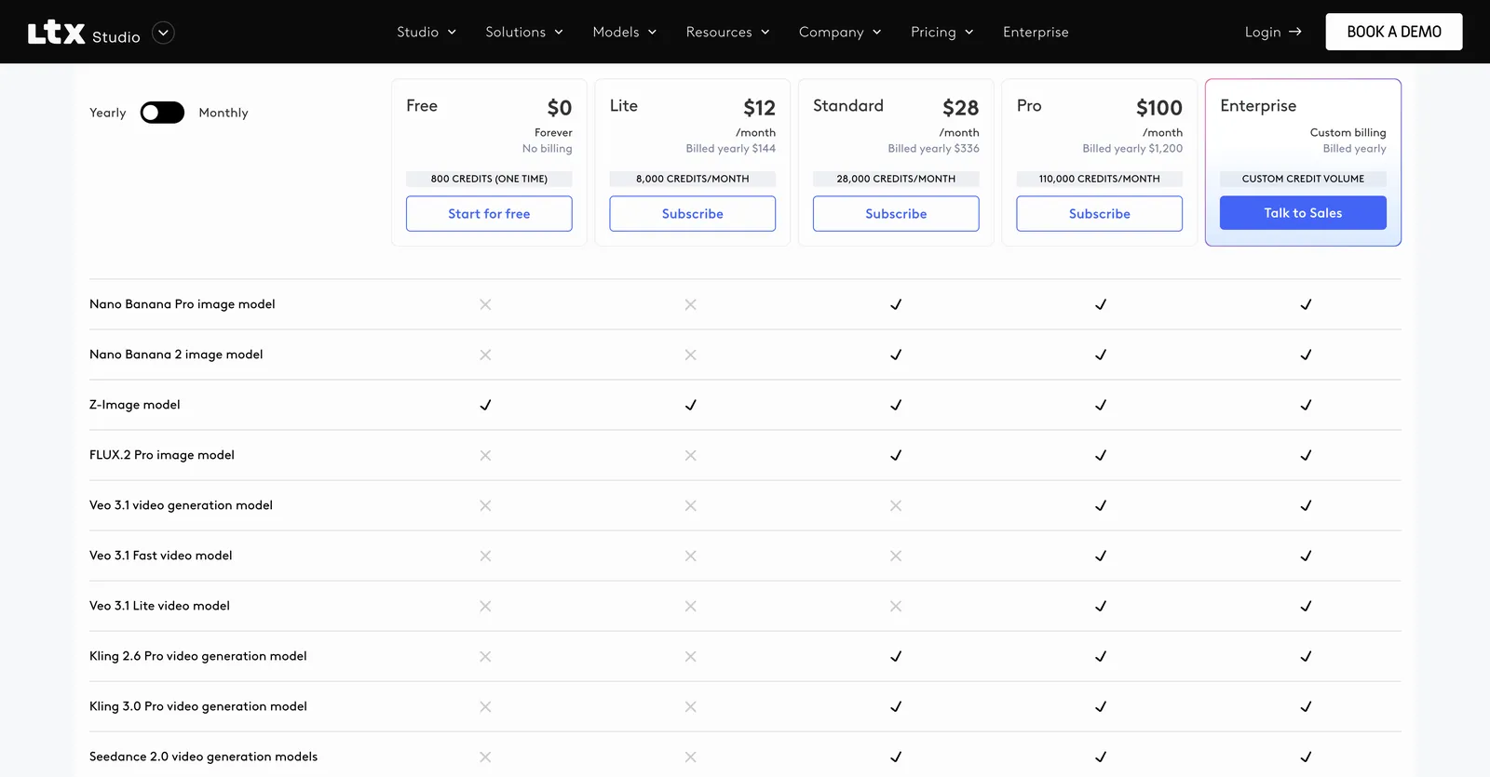Expand the Company menu
This screenshot has height=777, width=1490.
point(840,32)
